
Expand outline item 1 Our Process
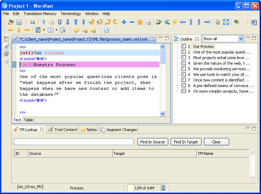pyautogui.click(x=184, y=46)
